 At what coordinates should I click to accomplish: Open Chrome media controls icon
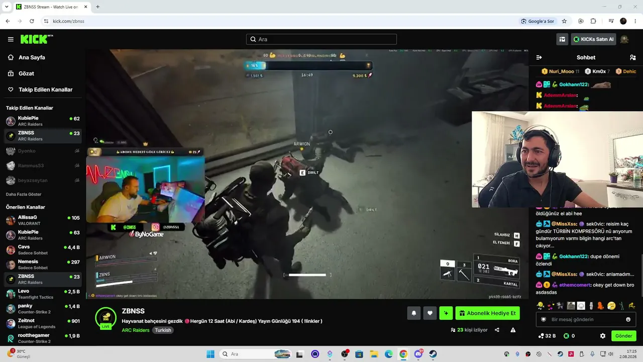click(x=611, y=21)
